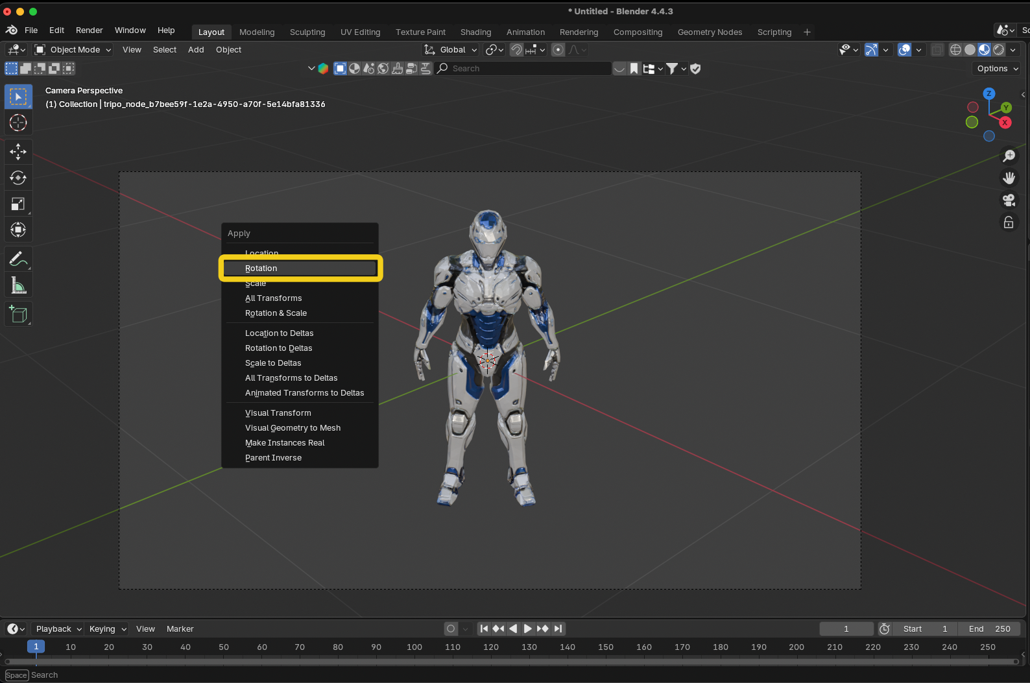The width and height of the screenshot is (1030, 683).
Task: Open the Options dropdown
Action: click(997, 69)
